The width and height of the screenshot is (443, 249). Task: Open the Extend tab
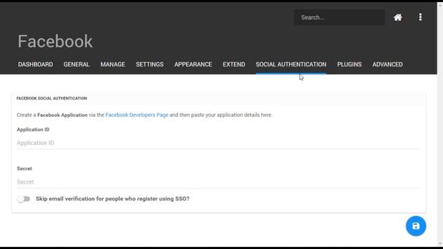click(234, 64)
